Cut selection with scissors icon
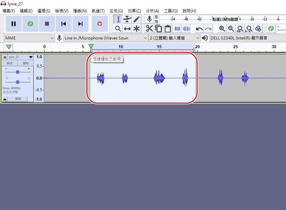 150,29
